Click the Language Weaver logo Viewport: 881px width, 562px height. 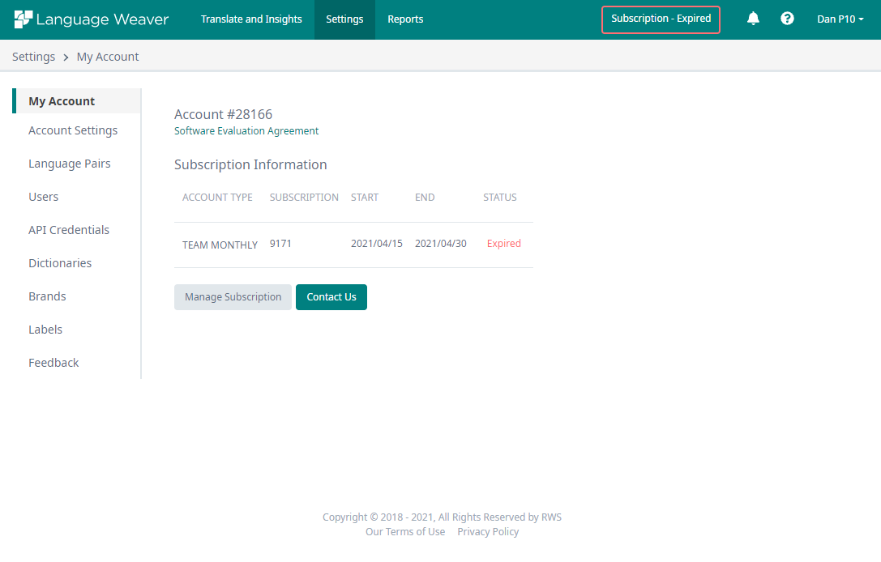tap(91, 19)
